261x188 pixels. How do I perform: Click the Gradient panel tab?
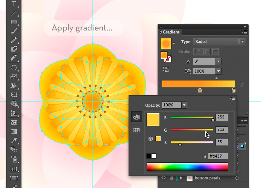pyautogui.click(x=170, y=32)
